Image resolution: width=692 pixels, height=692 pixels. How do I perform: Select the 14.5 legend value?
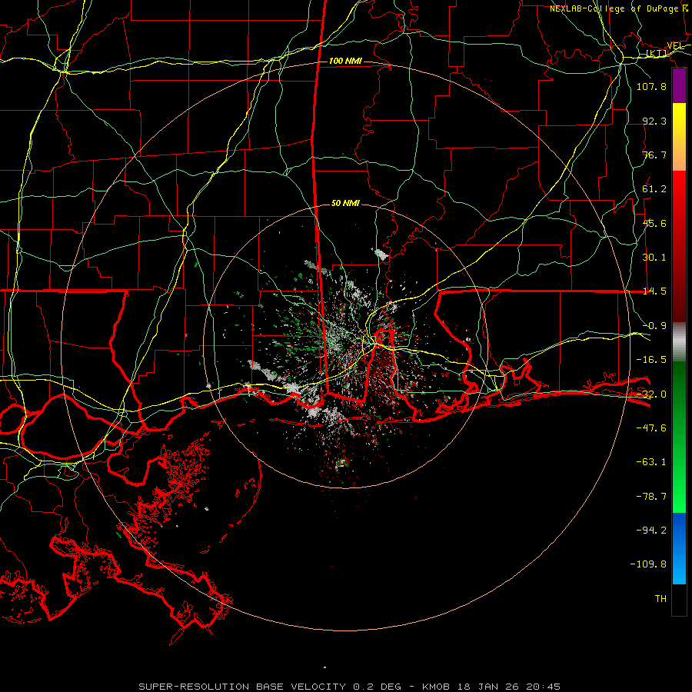pos(654,291)
